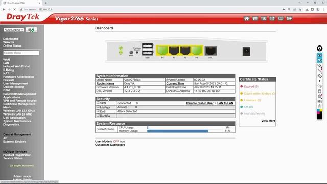Expand the Firewall menu
The image size is (327, 184).
(8, 80)
